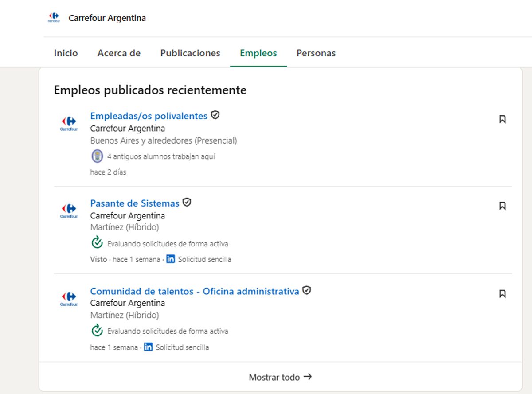Click Carrefour logo beside Pasante de Sistemas

(x=69, y=211)
